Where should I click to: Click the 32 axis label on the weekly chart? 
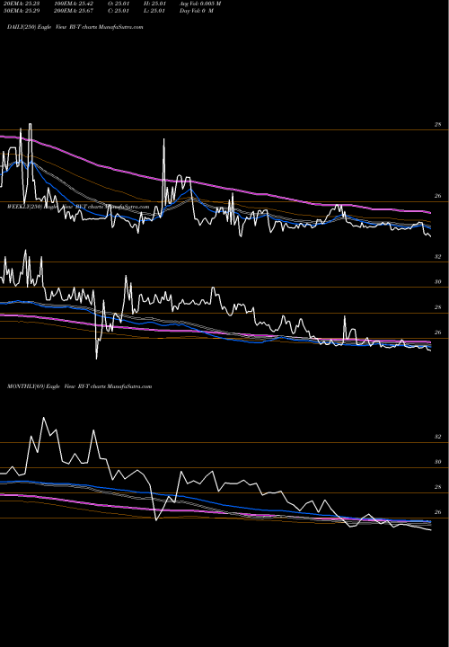(x=437, y=257)
